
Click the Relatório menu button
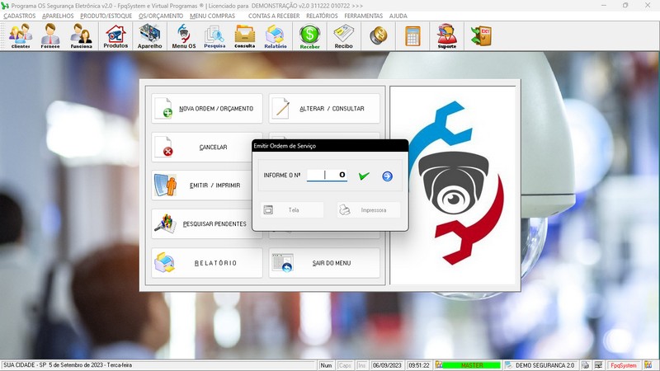[x=207, y=263]
